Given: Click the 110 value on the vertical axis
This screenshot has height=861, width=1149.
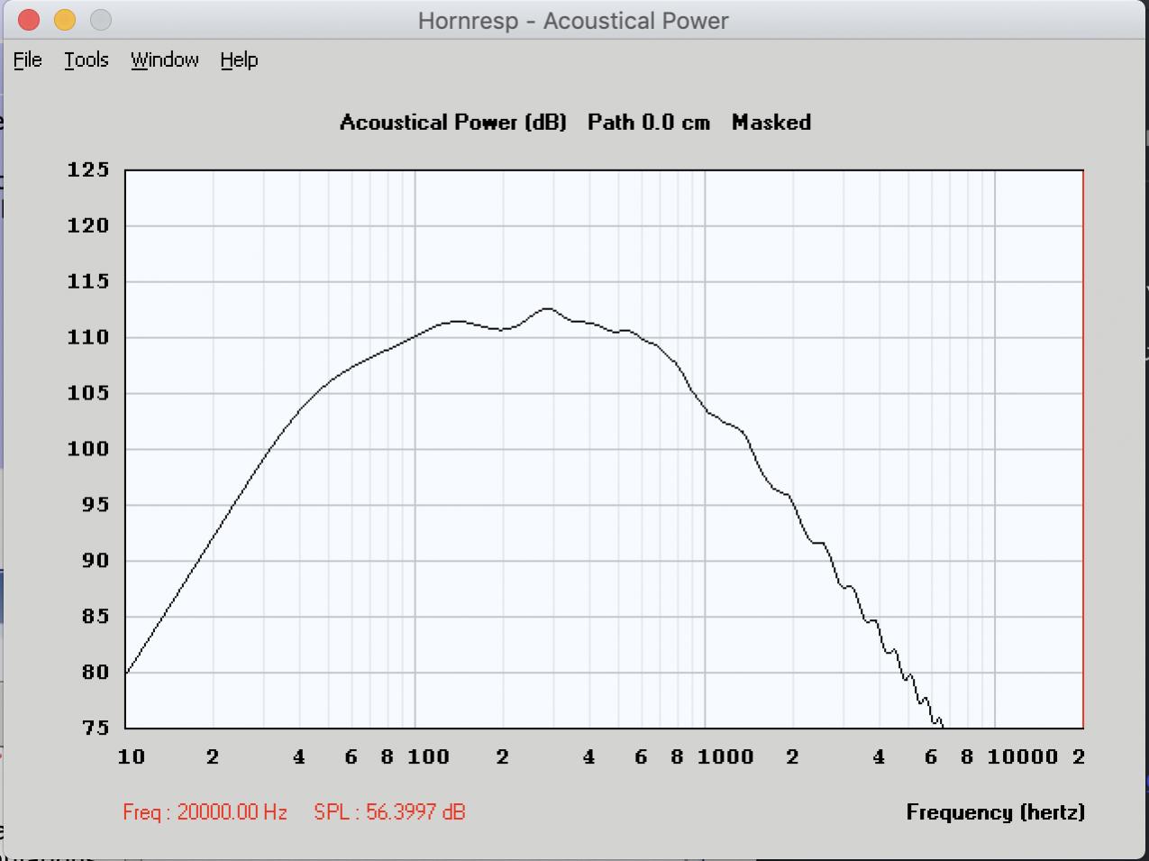Looking at the screenshot, I should pyautogui.click(x=88, y=337).
